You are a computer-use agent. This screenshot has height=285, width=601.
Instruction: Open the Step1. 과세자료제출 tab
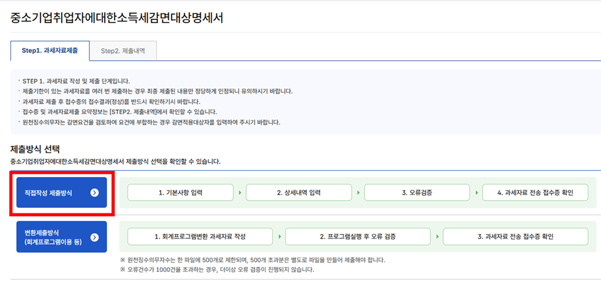tap(50, 50)
